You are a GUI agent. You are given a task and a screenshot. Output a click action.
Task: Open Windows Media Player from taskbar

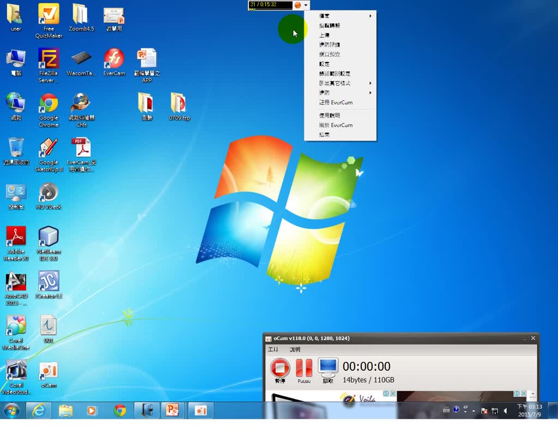[x=92, y=410]
